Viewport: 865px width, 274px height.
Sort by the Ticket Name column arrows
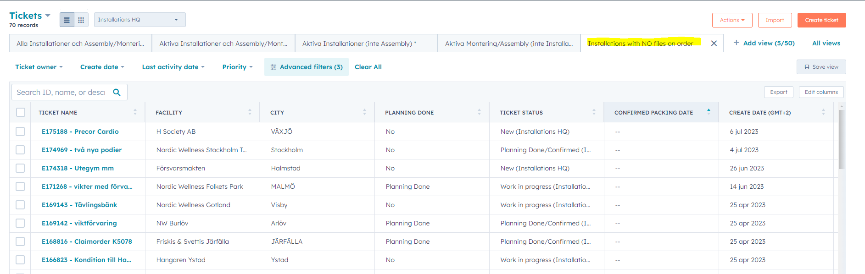click(135, 112)
